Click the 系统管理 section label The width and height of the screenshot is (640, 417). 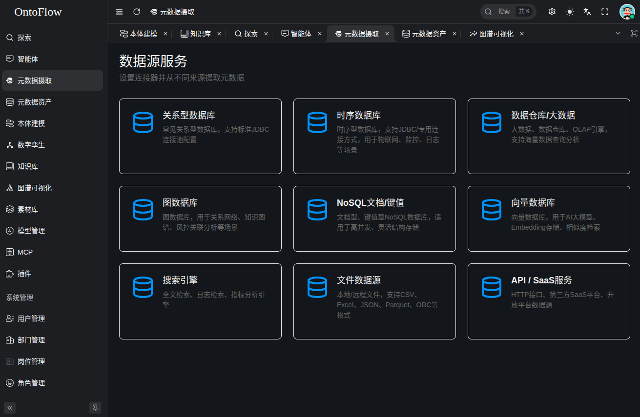point(20,298)
